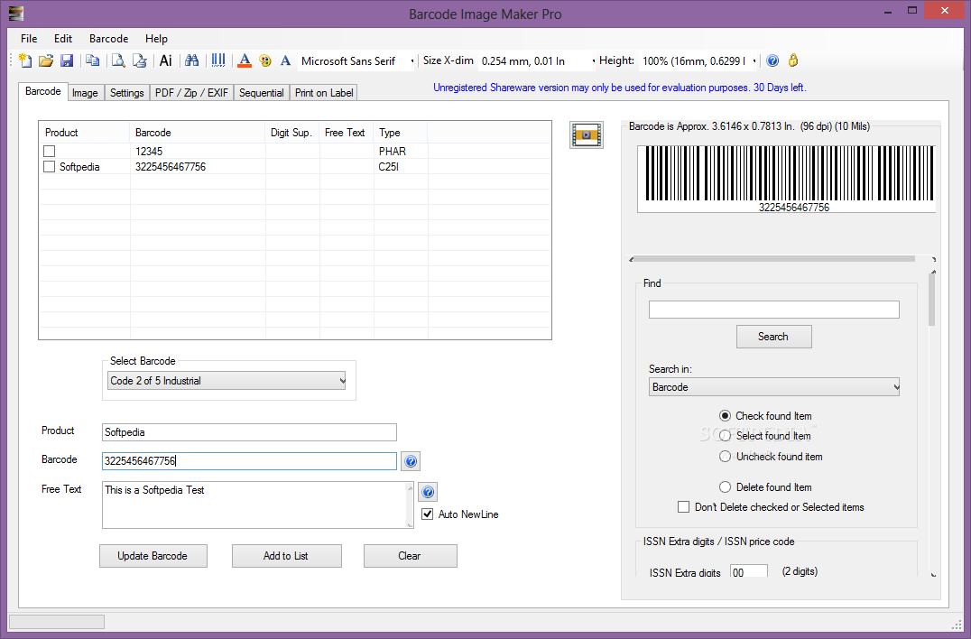Switch to the Settings tab
Viewport: 971px width, 639px height.
tap(127, 93)
